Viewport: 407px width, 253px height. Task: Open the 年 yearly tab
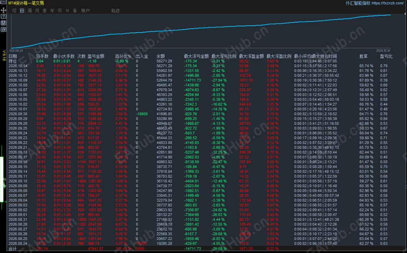pos(52,11)
